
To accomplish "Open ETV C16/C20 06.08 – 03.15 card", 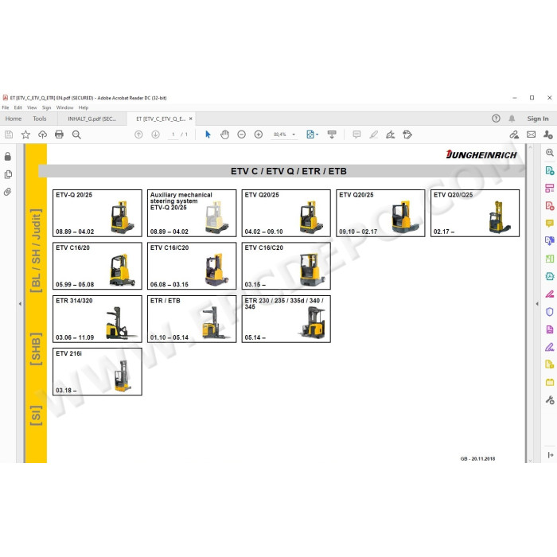I will (x=192, y=266).
